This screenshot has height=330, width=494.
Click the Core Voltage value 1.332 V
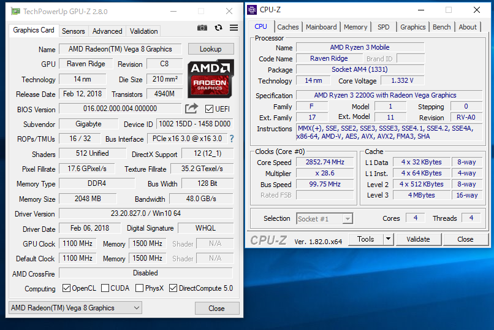[402, 80]
